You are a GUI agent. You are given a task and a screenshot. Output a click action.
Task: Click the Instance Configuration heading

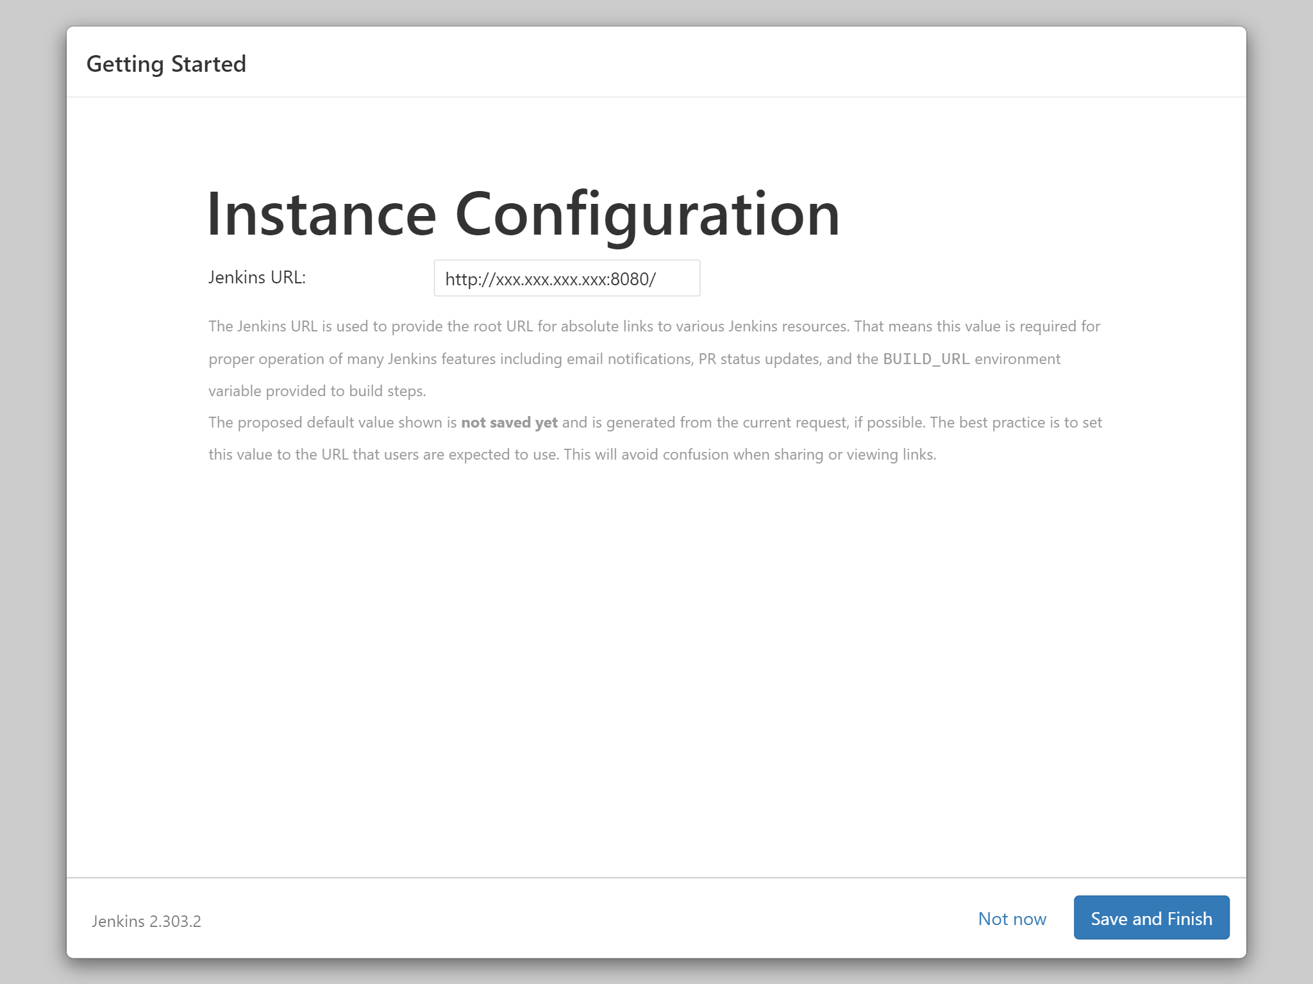click(x=523, y=214)
